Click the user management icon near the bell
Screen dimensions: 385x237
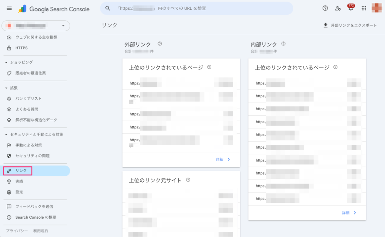click(338, 8)
